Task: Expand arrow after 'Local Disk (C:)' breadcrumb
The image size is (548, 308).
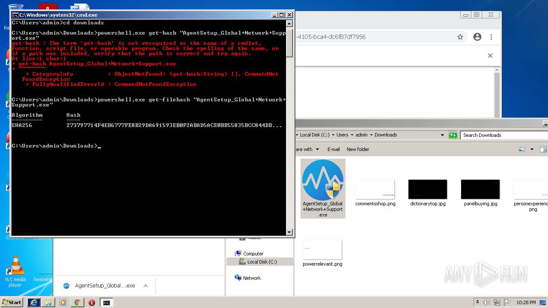Action: tap(333, 135)
